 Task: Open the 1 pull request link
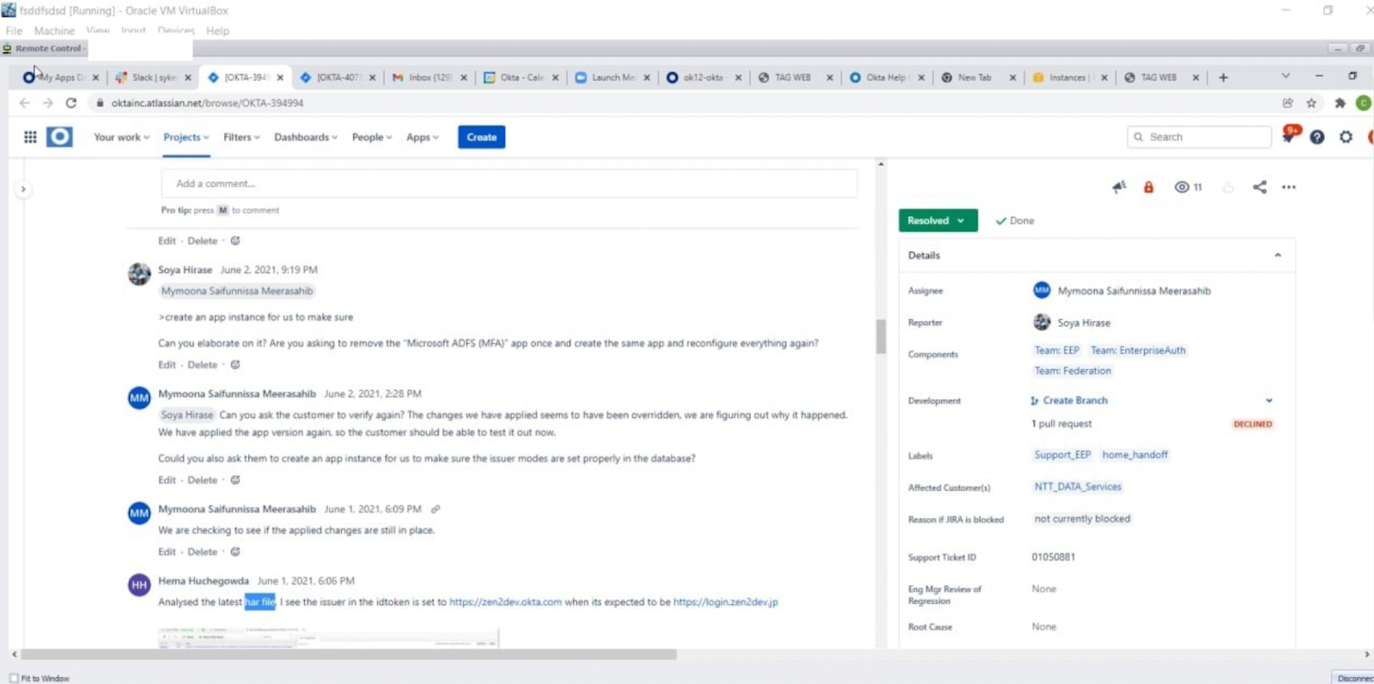point(1061,424)
